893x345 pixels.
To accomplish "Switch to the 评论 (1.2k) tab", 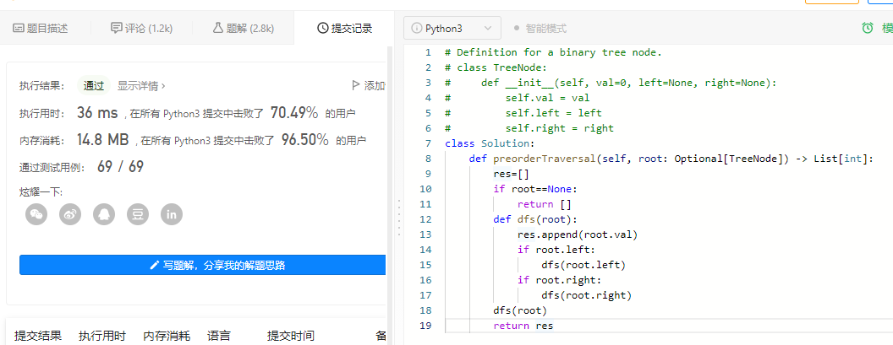I will [142, 28].
